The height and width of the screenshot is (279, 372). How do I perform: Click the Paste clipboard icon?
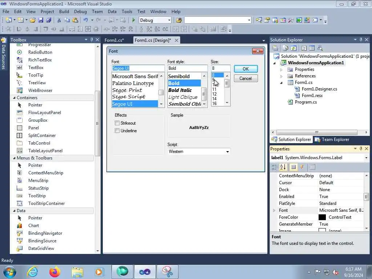[75, 20]
